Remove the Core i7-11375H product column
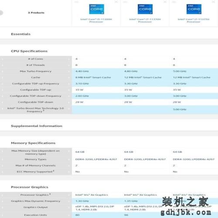The width and height of the screenshot is (218, 218). pos(213,2)
